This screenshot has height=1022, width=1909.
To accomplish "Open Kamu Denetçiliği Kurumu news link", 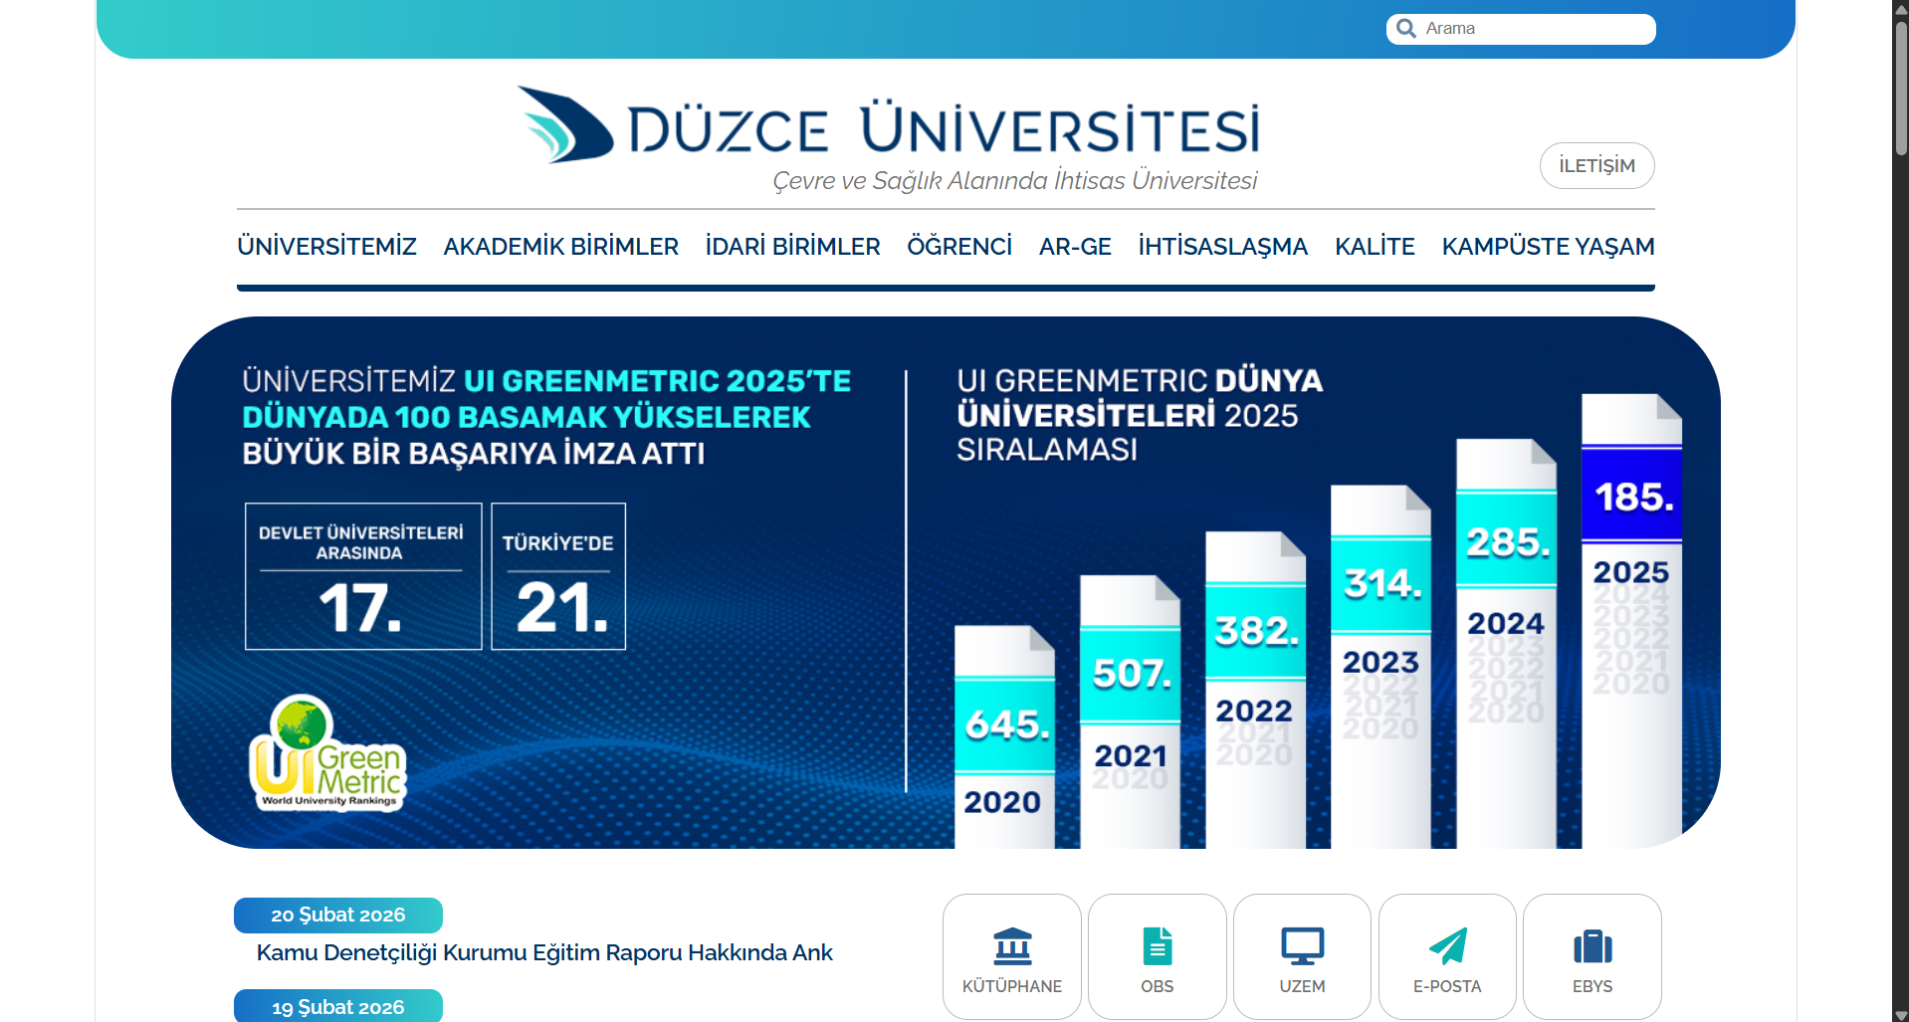I will 544,953.
